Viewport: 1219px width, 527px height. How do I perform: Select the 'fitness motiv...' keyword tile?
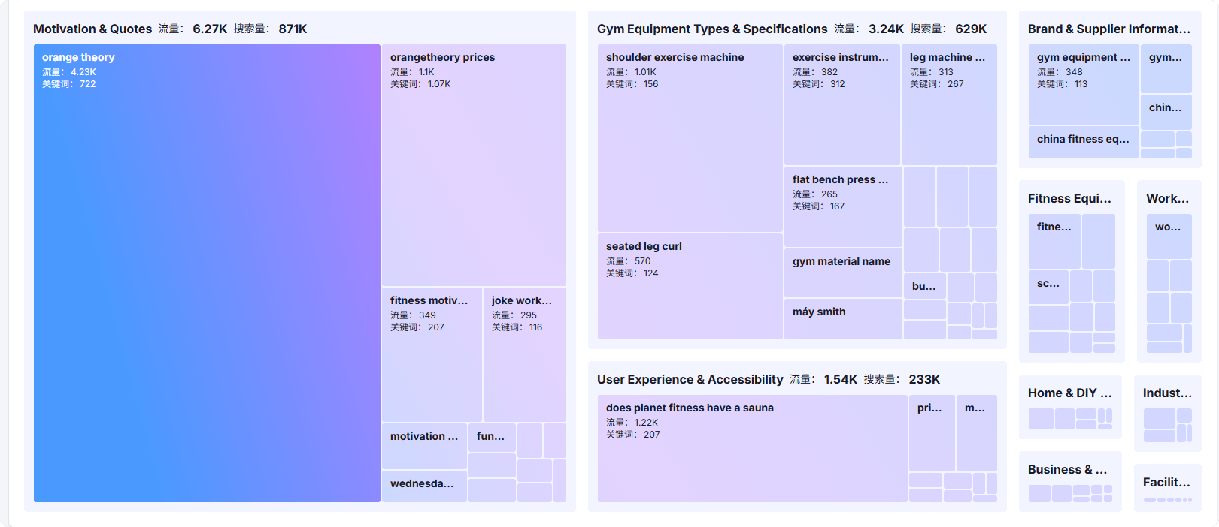432,354
